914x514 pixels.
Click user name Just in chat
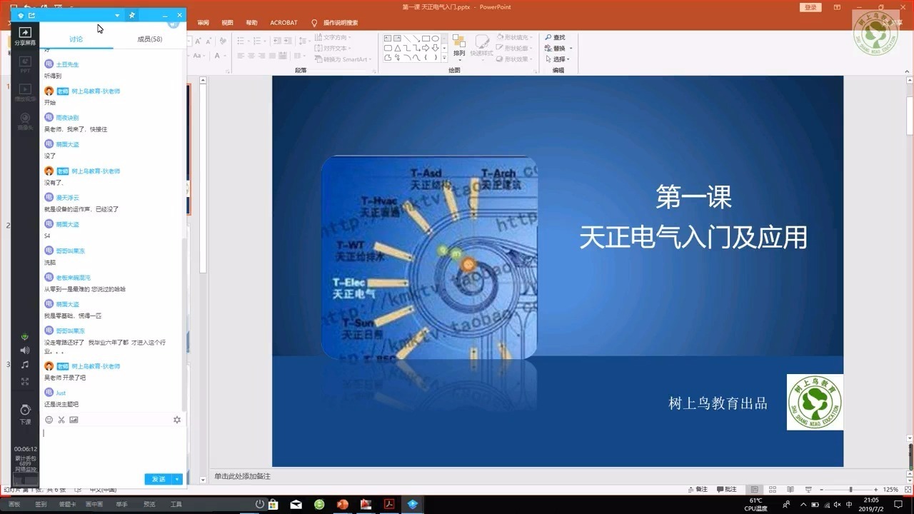[x=61, y=393]
